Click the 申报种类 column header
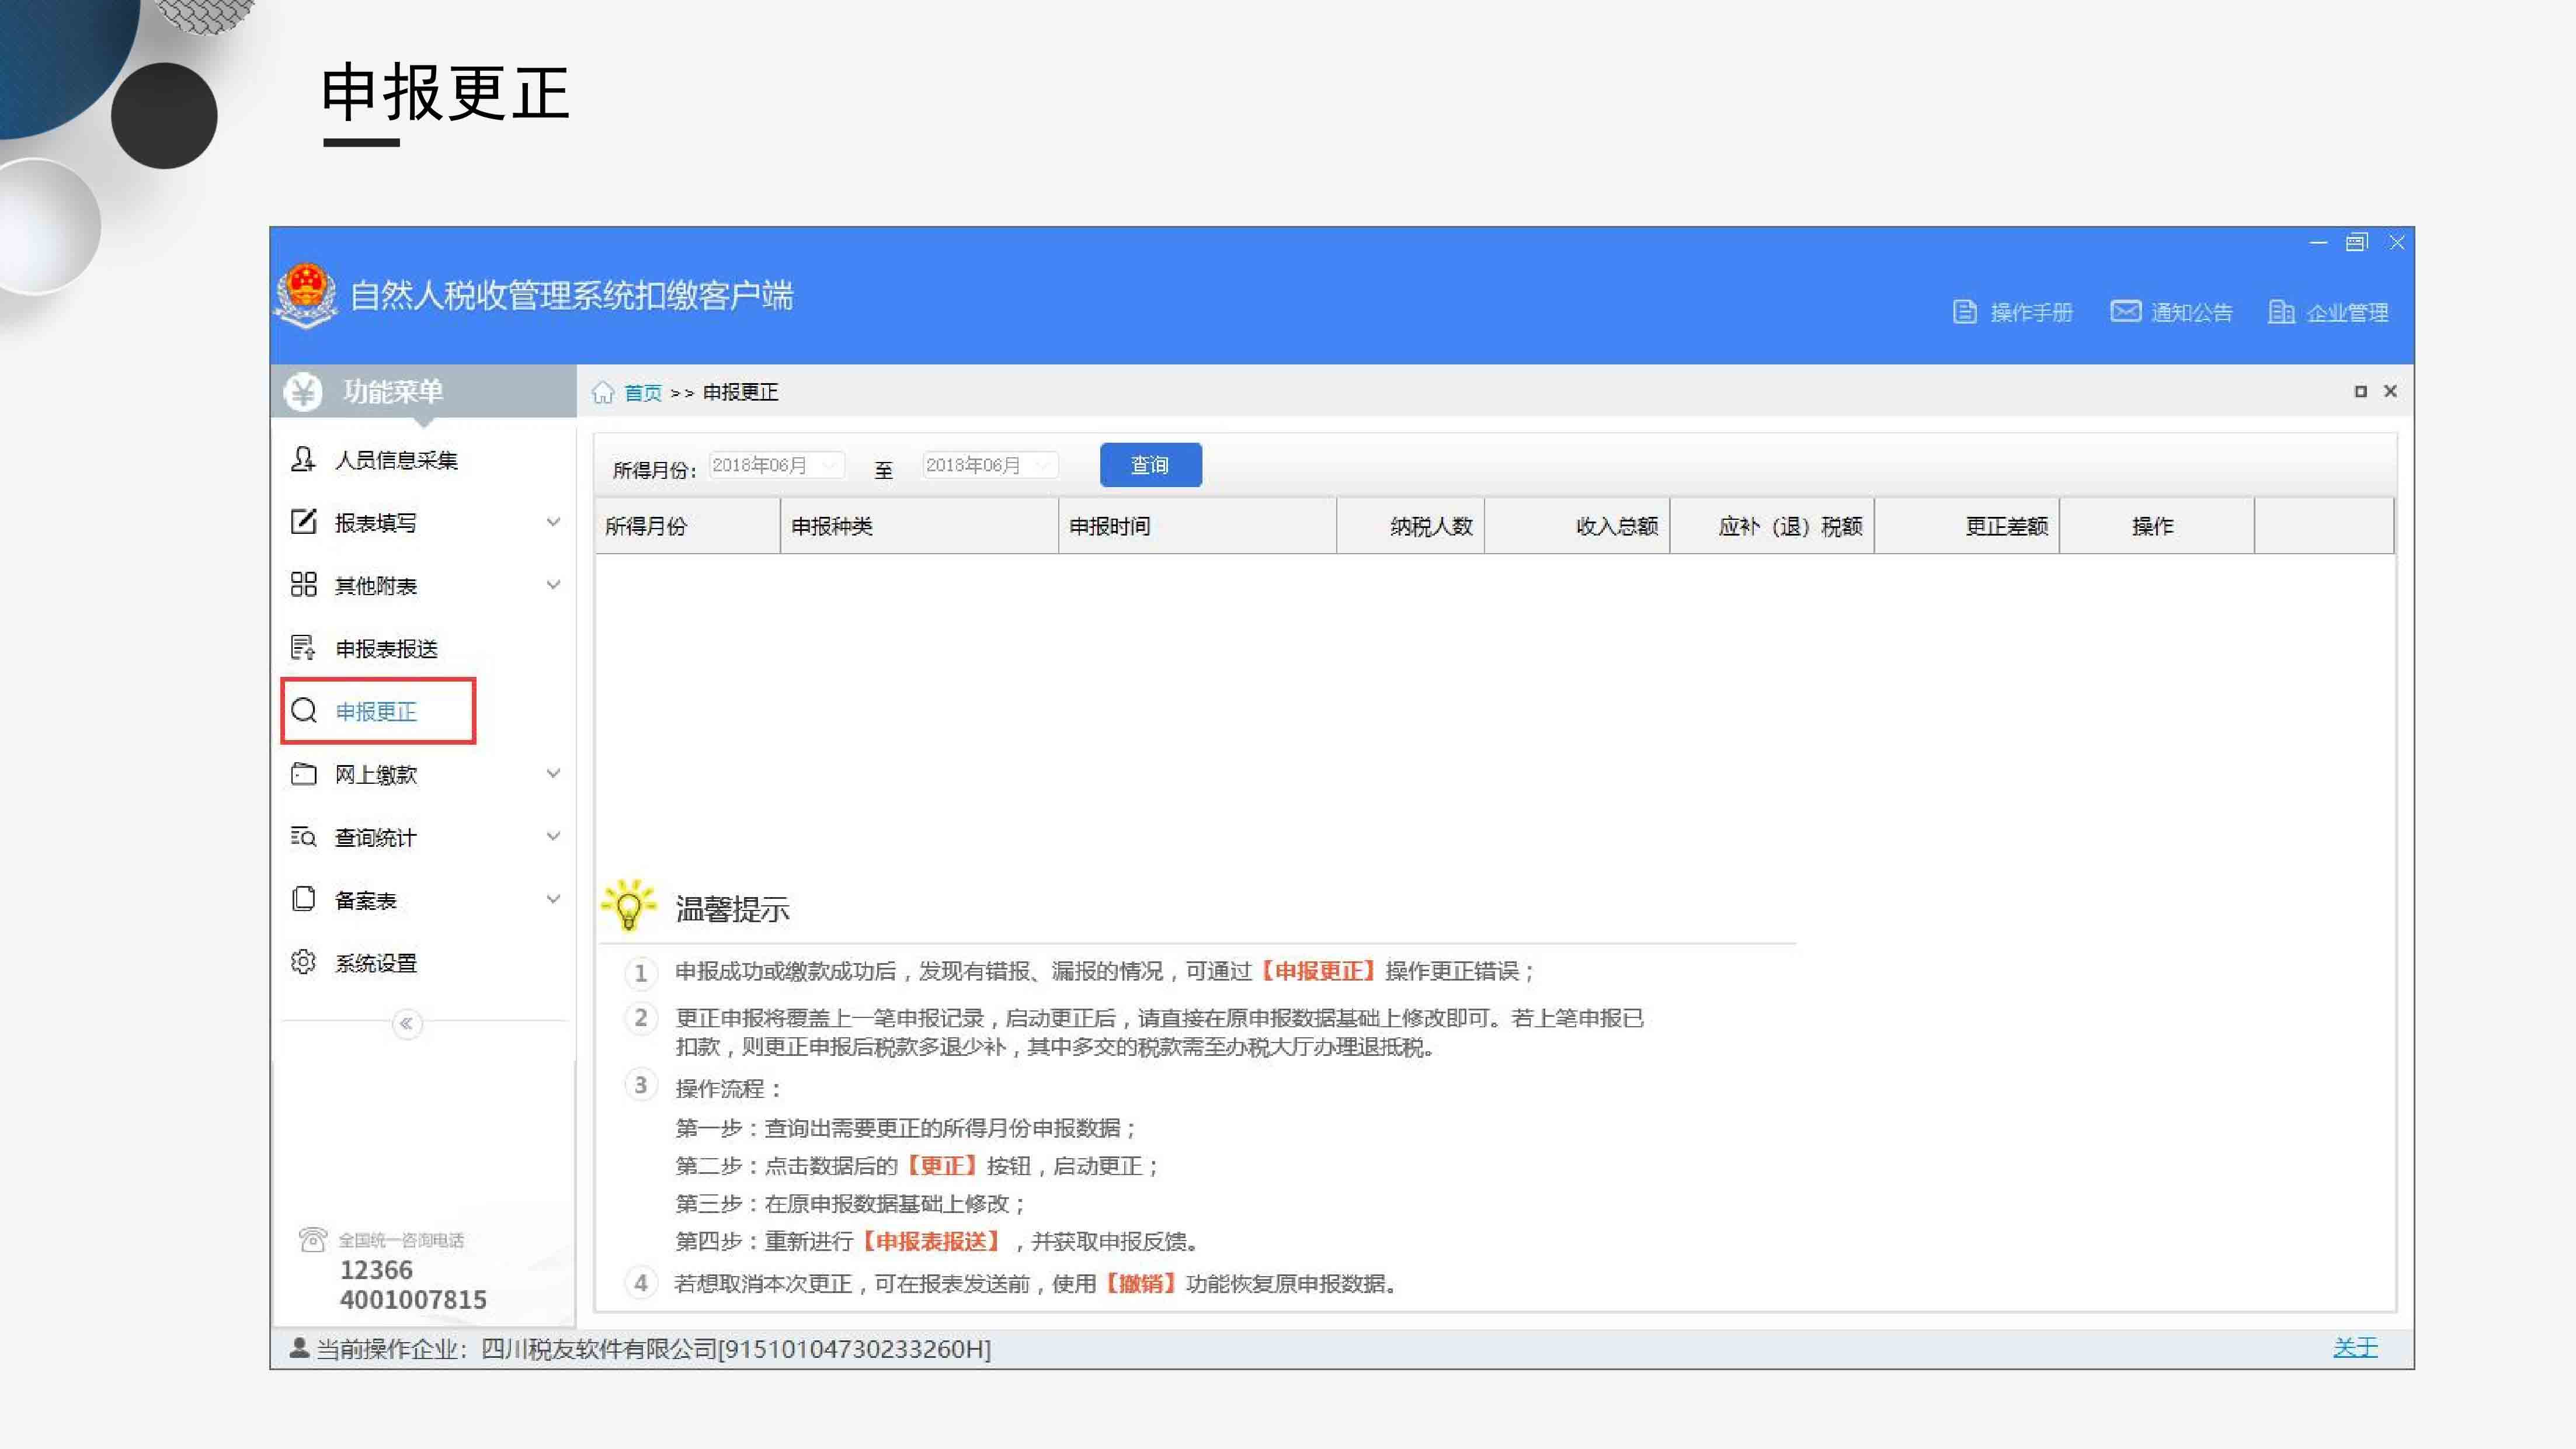The width and height of the screenshot is (2576, 1449). point(919,526)
